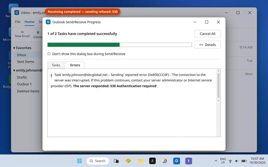The image size is (268, 167).
Task: Click the Delete trash can icon
Action: pyautogui.click(x=38, y=32)
